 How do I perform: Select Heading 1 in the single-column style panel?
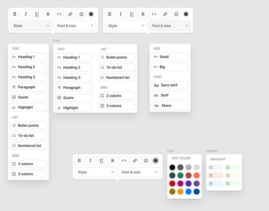pos(28,57)
